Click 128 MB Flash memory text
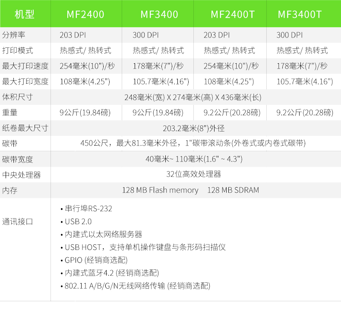This screenshot has width=341, height=328. click(160, 190)
